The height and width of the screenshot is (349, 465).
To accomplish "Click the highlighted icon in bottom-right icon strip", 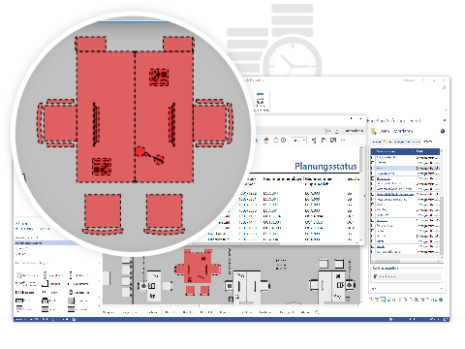I will (x=383, y=300).
